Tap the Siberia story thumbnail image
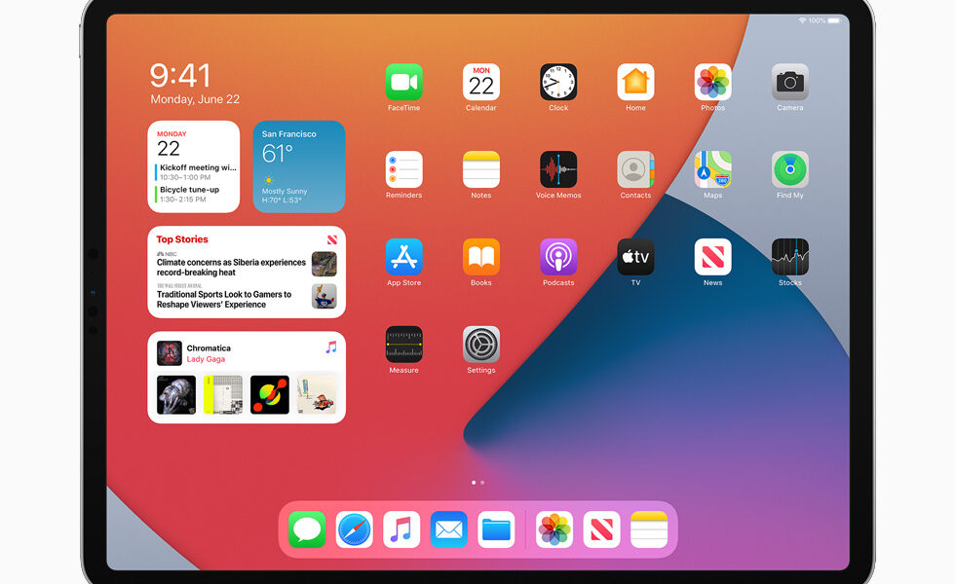955x584 pixels. pos(324,264)
